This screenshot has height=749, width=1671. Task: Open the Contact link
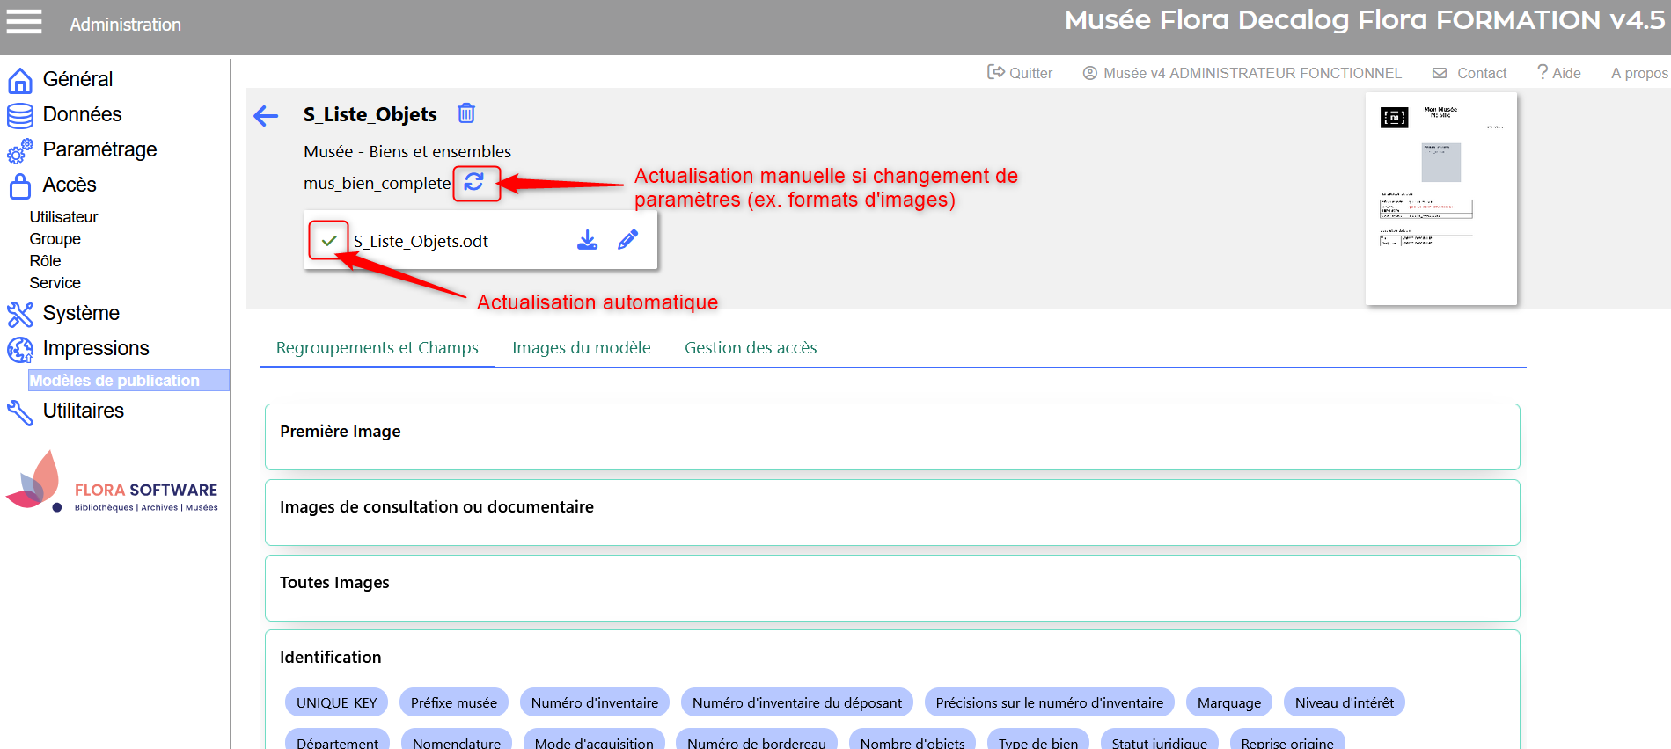point(1469,73)
